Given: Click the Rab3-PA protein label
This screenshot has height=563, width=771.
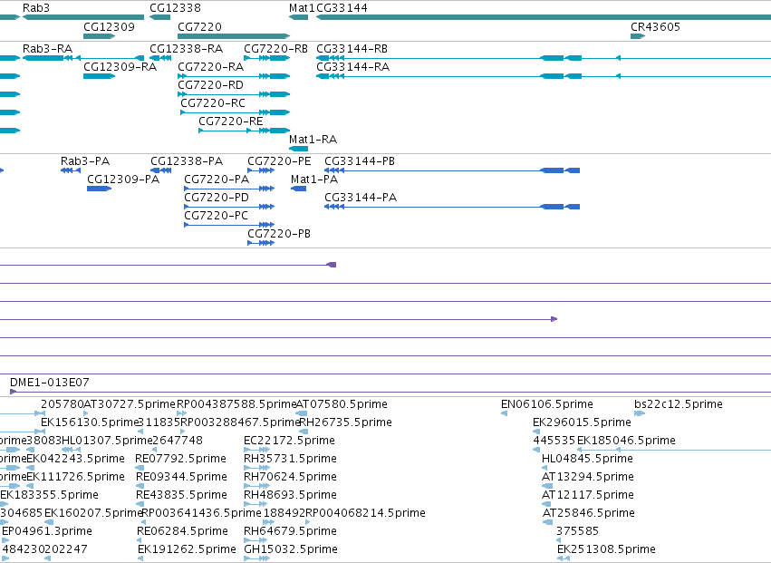Looking at the screenshot, I should 85,161.
